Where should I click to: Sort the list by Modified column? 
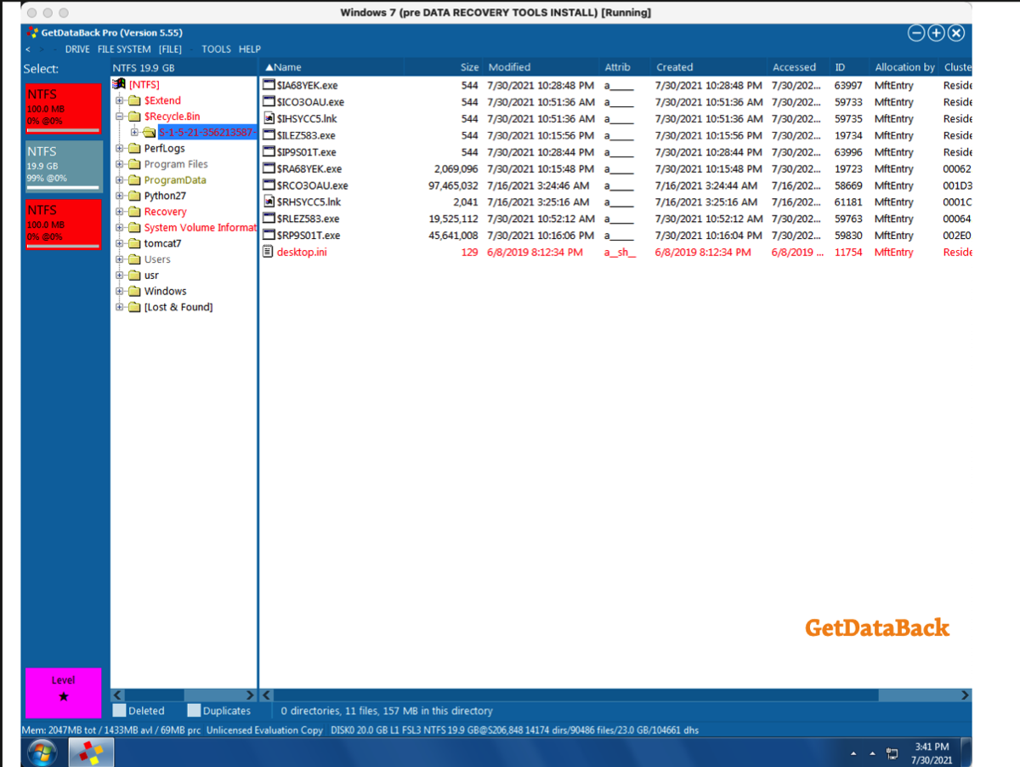pyautogui.click(x=509, y=67)
